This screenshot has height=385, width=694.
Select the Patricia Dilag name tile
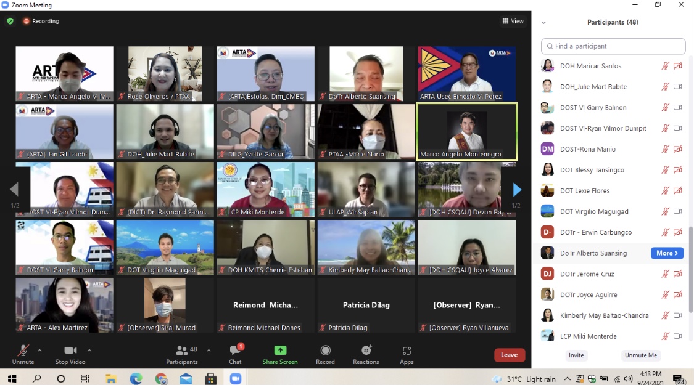pyautogui.click(x=366, y=305)
